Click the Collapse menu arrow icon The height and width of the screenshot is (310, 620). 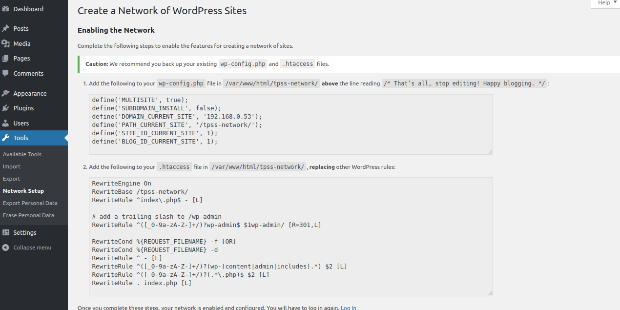click(6, 248)
